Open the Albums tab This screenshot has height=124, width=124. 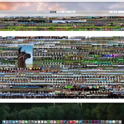(66, 12)
